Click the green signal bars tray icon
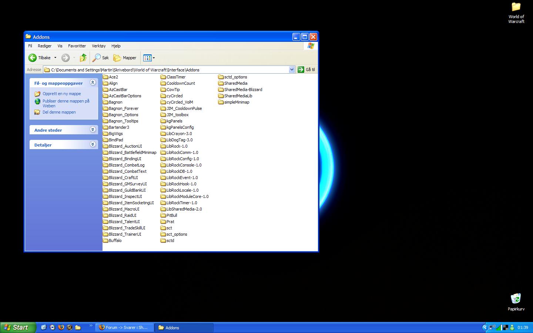 click(x=499, y=327)
